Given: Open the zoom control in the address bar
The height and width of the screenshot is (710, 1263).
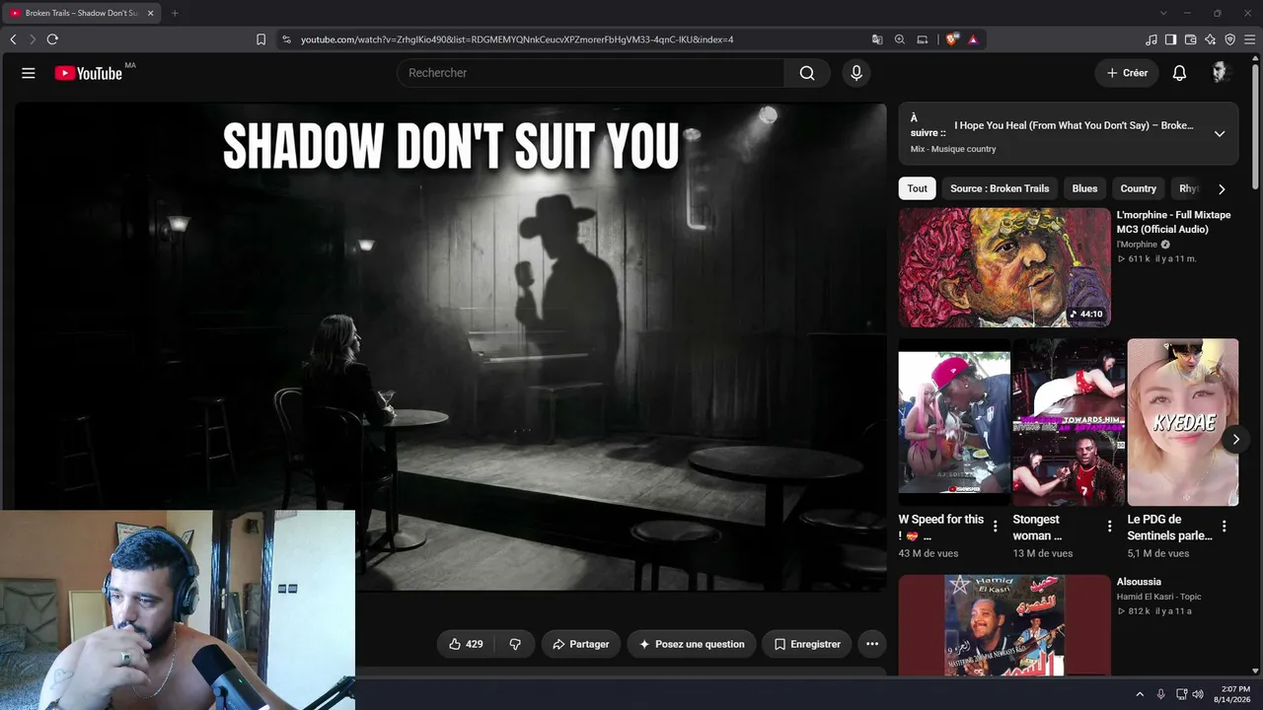Looking at the screenshot, I should tap(900, 39).
